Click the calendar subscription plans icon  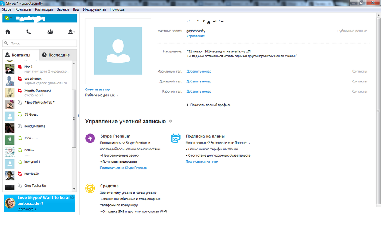[176, 138]
